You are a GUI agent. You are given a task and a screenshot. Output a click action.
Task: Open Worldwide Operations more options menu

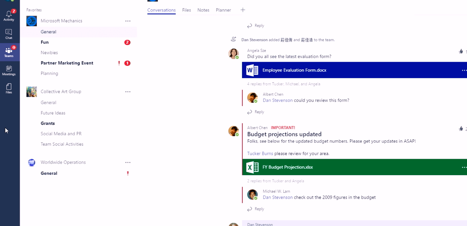(x=128, y=162)
